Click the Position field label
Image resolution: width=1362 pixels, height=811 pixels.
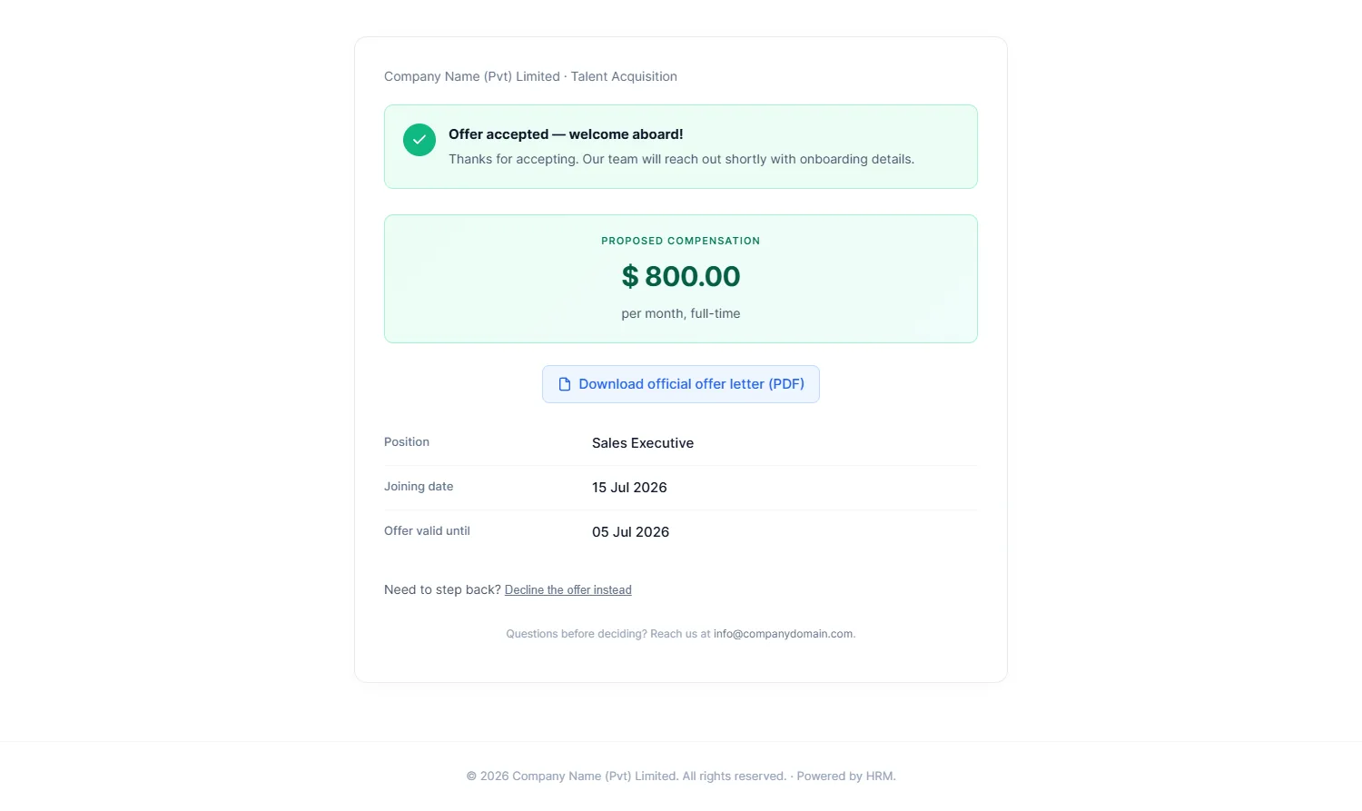point(407,442)
